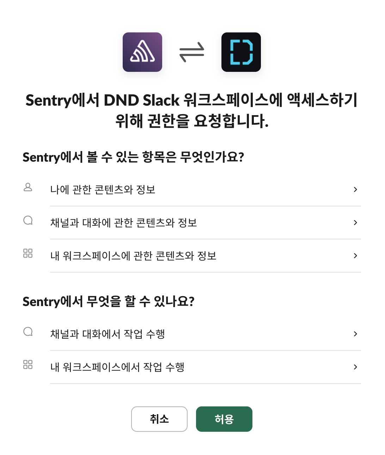Click the chat bubble icon beside 채널과 대화에서 작업 수행

point(28,331)
